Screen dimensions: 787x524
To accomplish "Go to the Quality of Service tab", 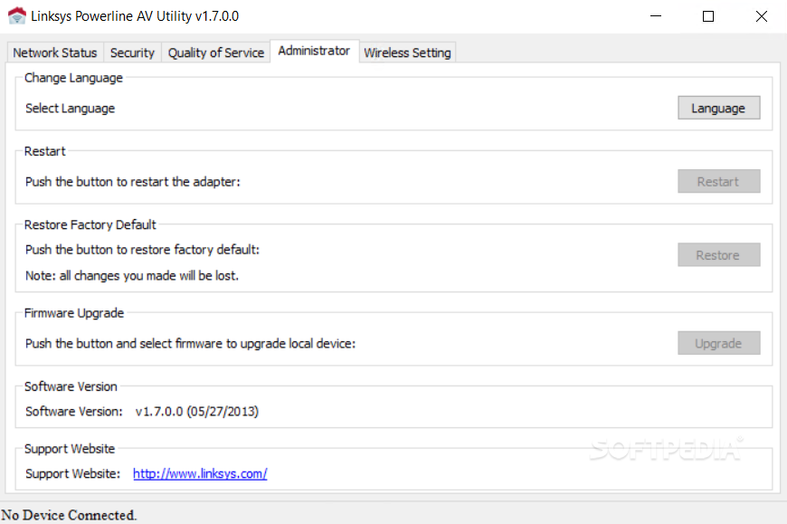I will [x=216, y=52].
